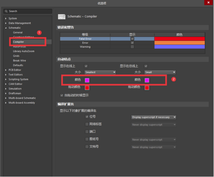
Task: Expand the System tree node
Action: (6, 18)
